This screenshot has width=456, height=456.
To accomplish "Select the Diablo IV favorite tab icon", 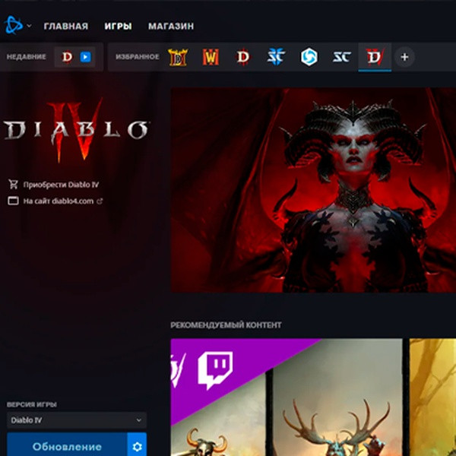I will click(x=375, y=57).
